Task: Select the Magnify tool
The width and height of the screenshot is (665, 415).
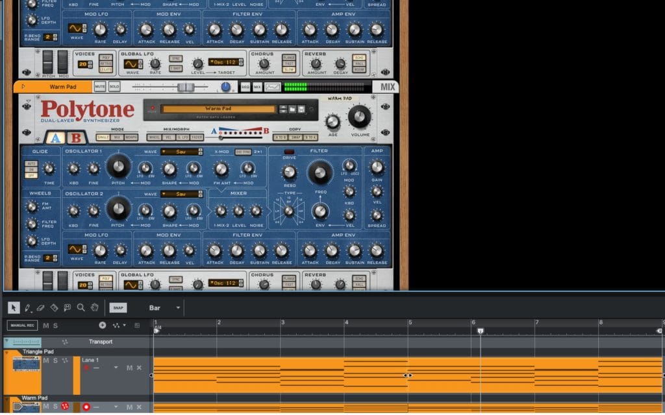Action: tap(81, 307)
